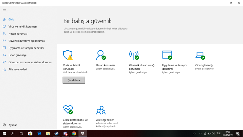Screen dimensions: 243x137
Task: Launch Microsoft Edge from taskbar
Action: click(39, 133)
